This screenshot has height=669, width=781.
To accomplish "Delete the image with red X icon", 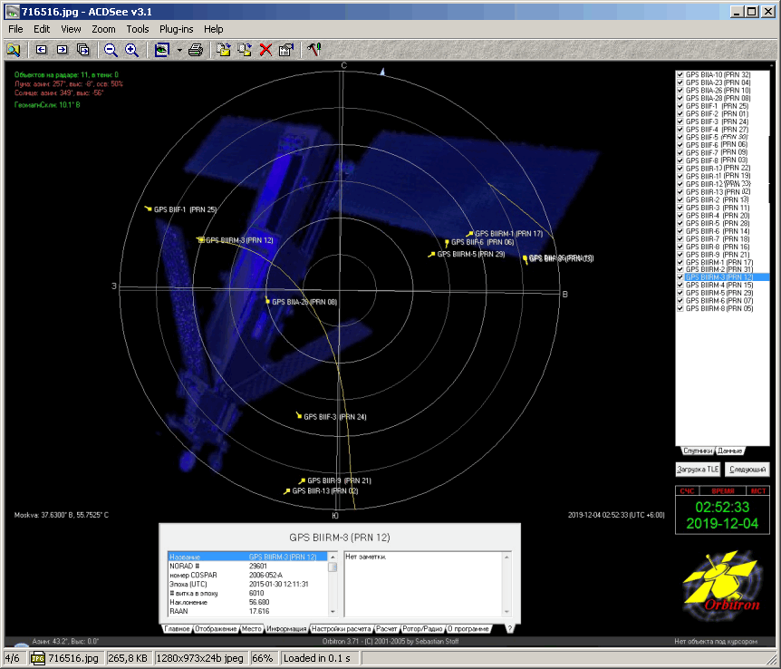I will [265, 50].
